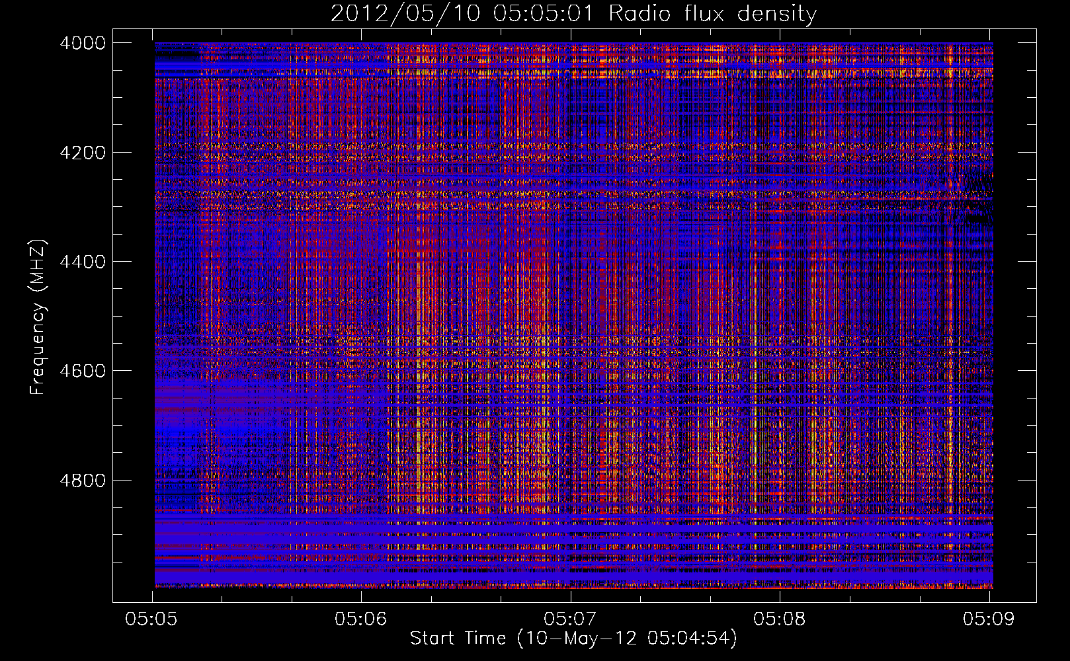Select the 4400 frequency tick label
1070x661 pixels.
click(x=83, y=262)
